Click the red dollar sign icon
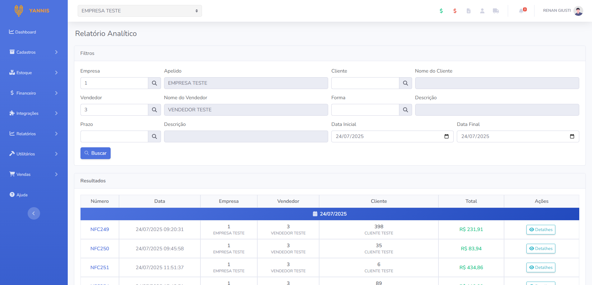 coord(455,11)
